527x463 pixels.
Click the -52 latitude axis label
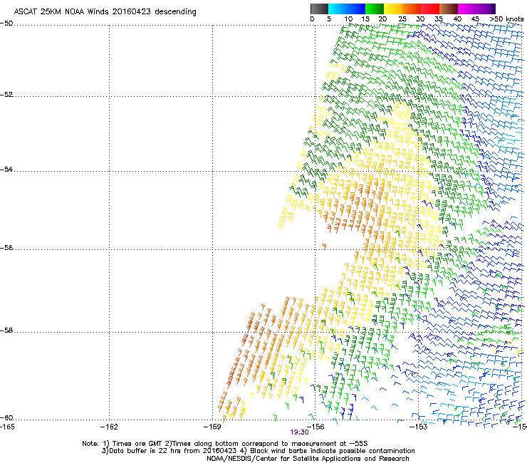6,95
